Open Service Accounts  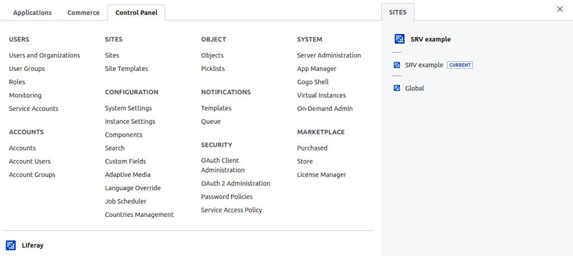coord(34,109)
